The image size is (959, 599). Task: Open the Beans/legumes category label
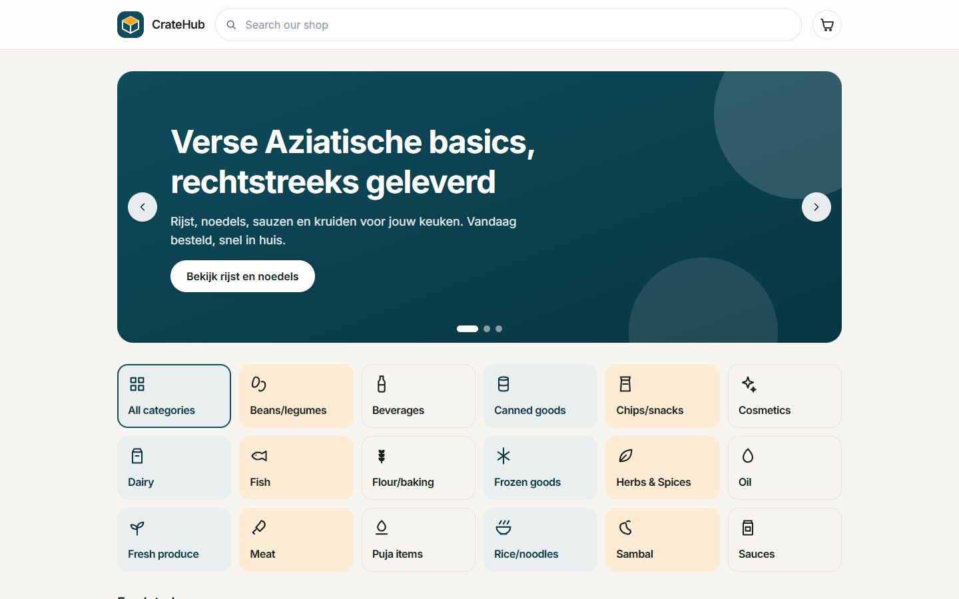click(288, 410)
